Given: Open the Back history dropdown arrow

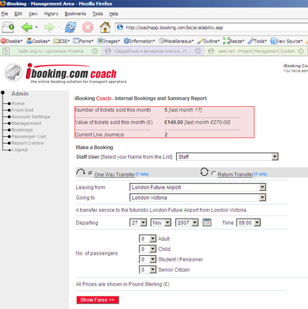Looking at the screenshot, I should coord(36,27).
